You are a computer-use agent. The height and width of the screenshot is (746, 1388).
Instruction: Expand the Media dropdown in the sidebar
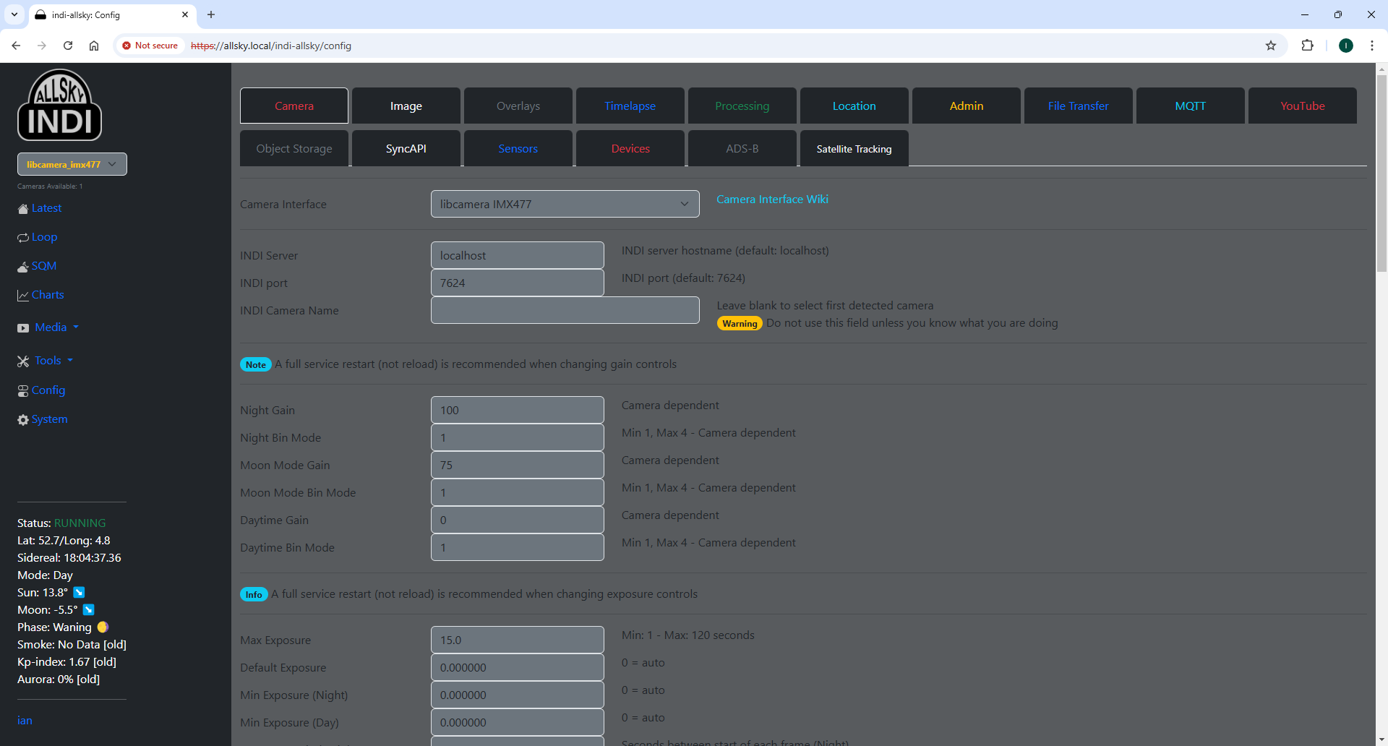[x=51, y=327]
